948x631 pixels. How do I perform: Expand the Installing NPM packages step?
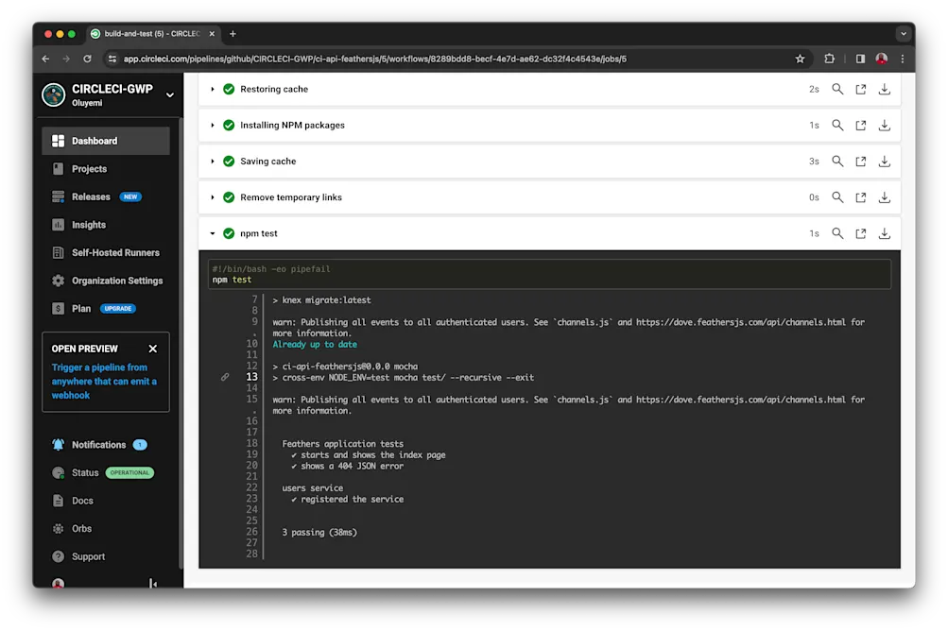click(213, 125)
